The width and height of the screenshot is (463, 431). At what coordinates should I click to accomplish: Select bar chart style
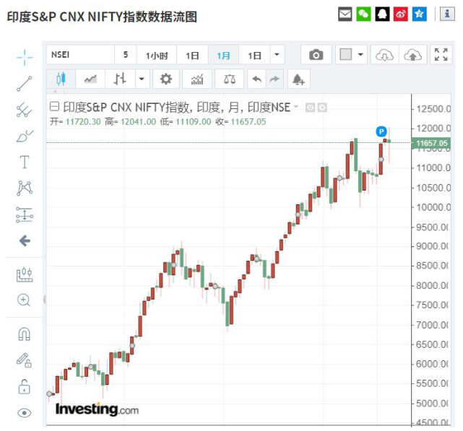coord(120,79)
